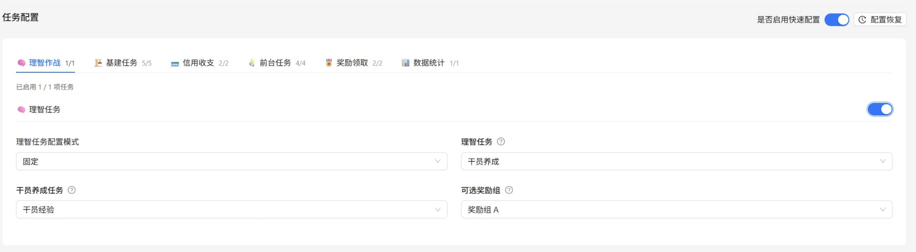Click the brain icon on 理智作战 tab
The height and width of the screenshot is (252, 916).
(x=22, y=63)
